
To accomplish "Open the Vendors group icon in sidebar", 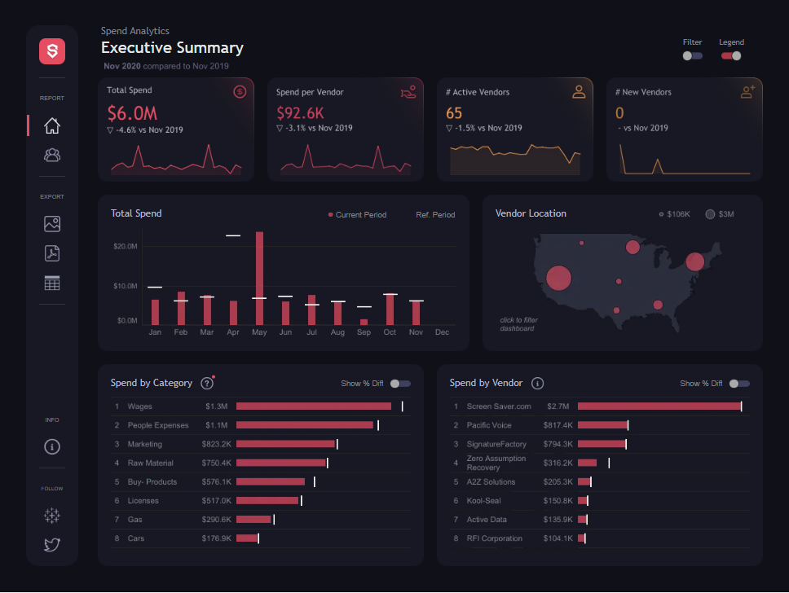I will (52, 155).
